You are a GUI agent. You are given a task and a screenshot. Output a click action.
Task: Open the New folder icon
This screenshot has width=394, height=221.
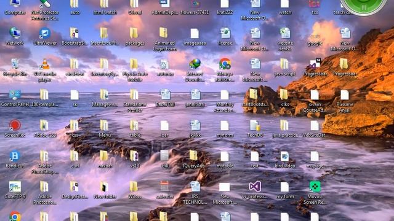[x=104, y=187]
